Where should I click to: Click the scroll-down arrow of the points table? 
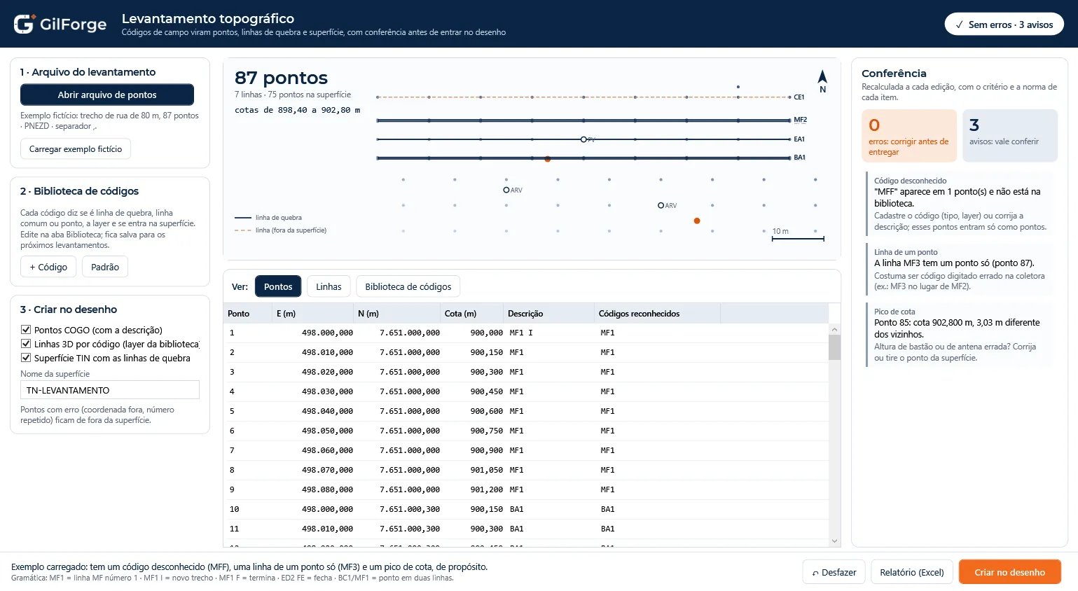coord(834,541)
